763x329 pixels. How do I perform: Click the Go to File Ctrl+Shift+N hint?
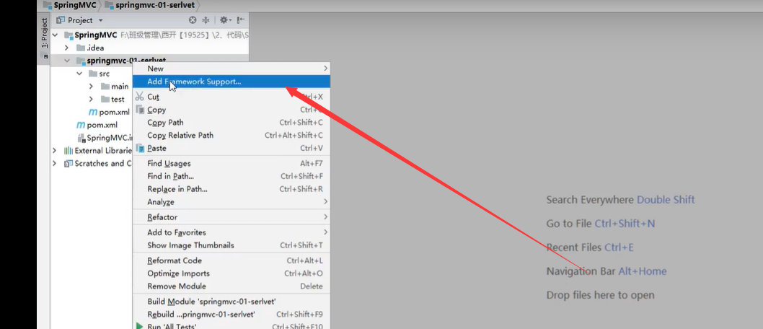(601, 224)
